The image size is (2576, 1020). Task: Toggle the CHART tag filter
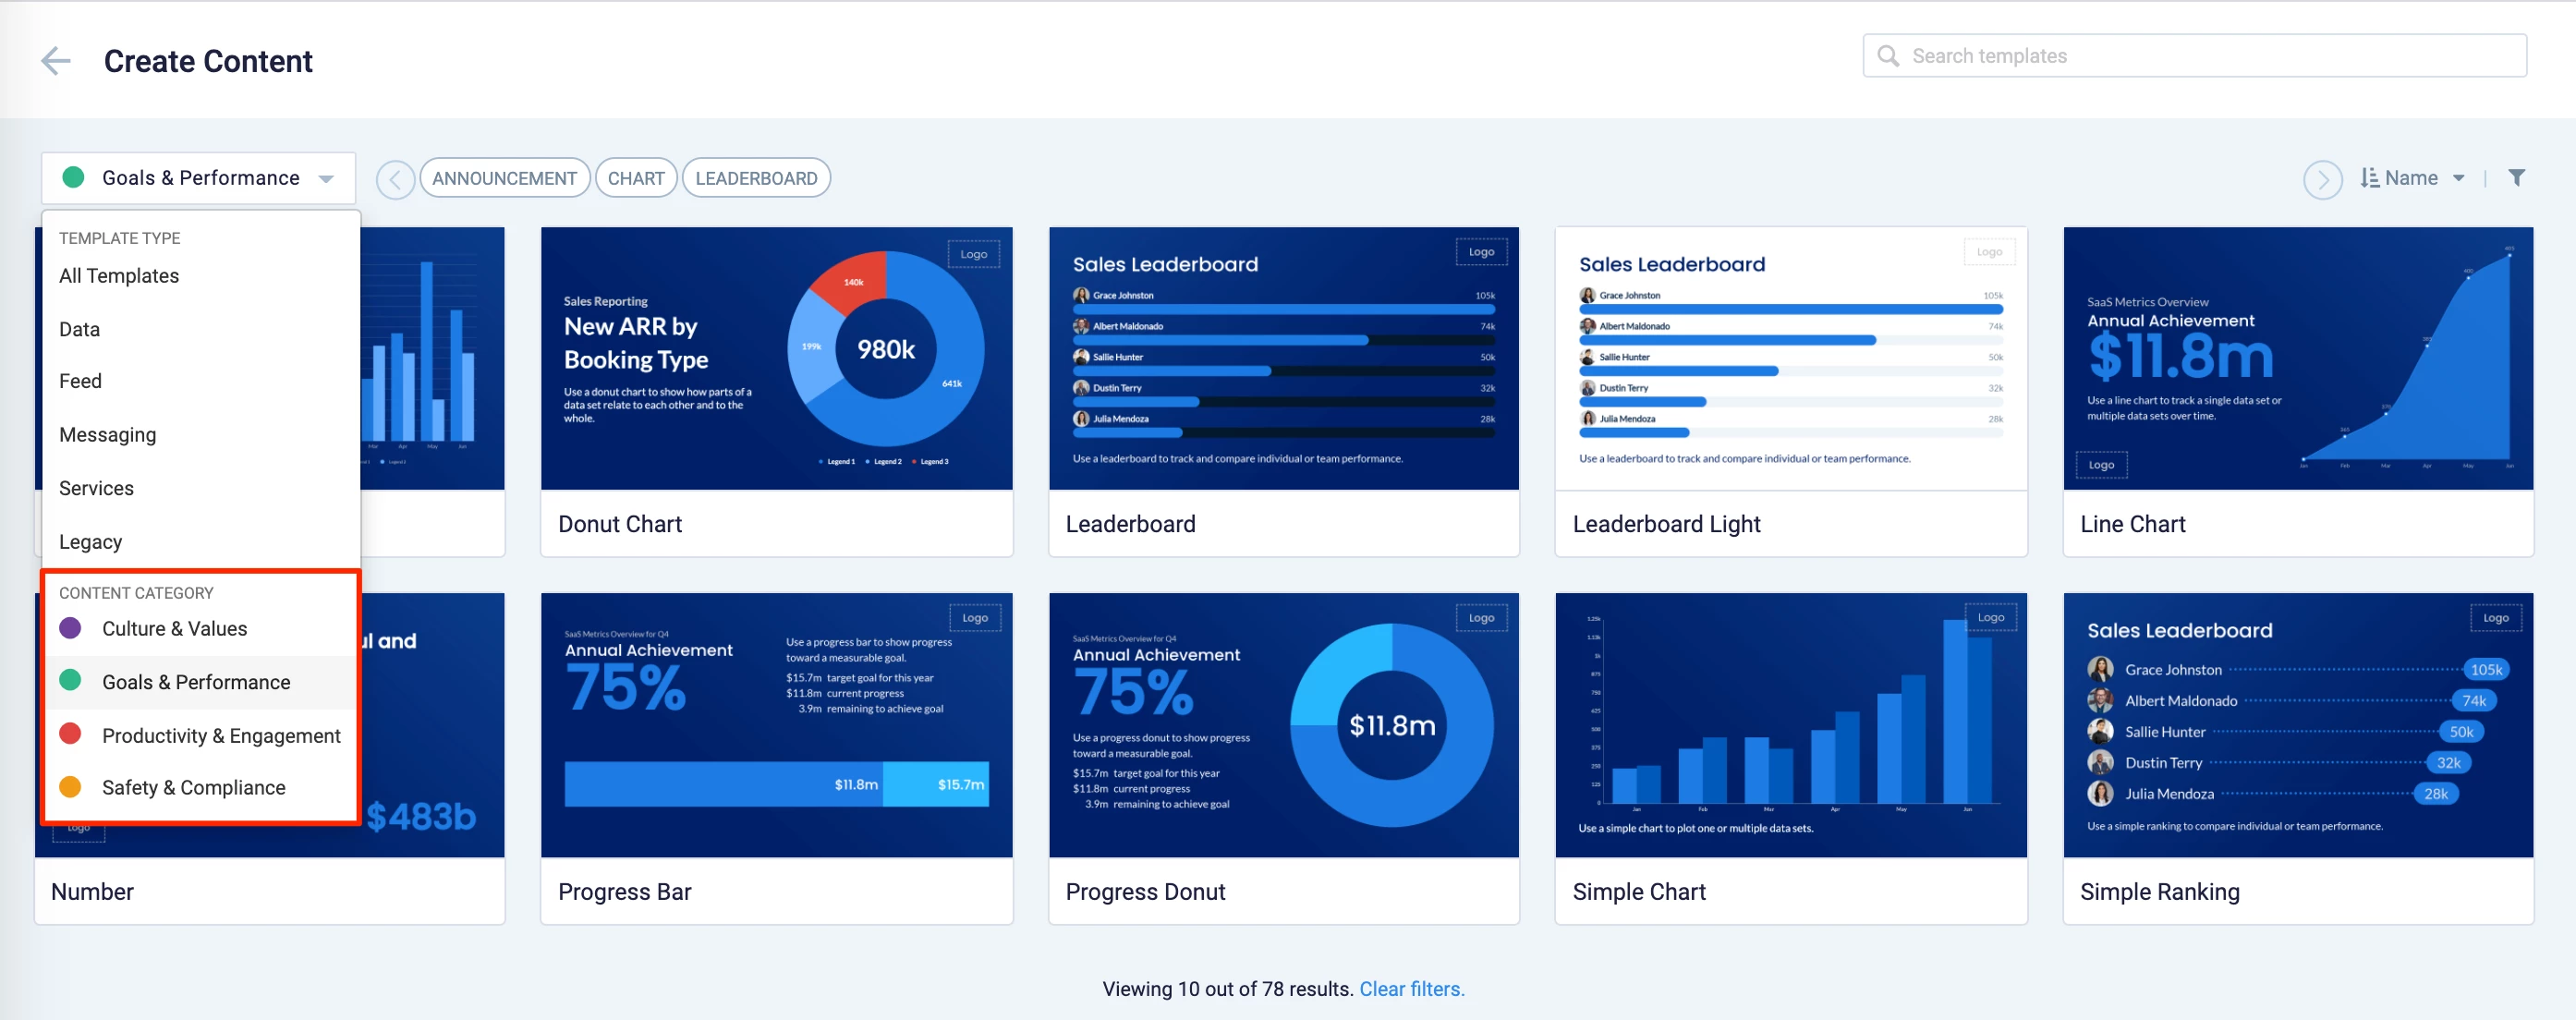(x=635, y=178)
